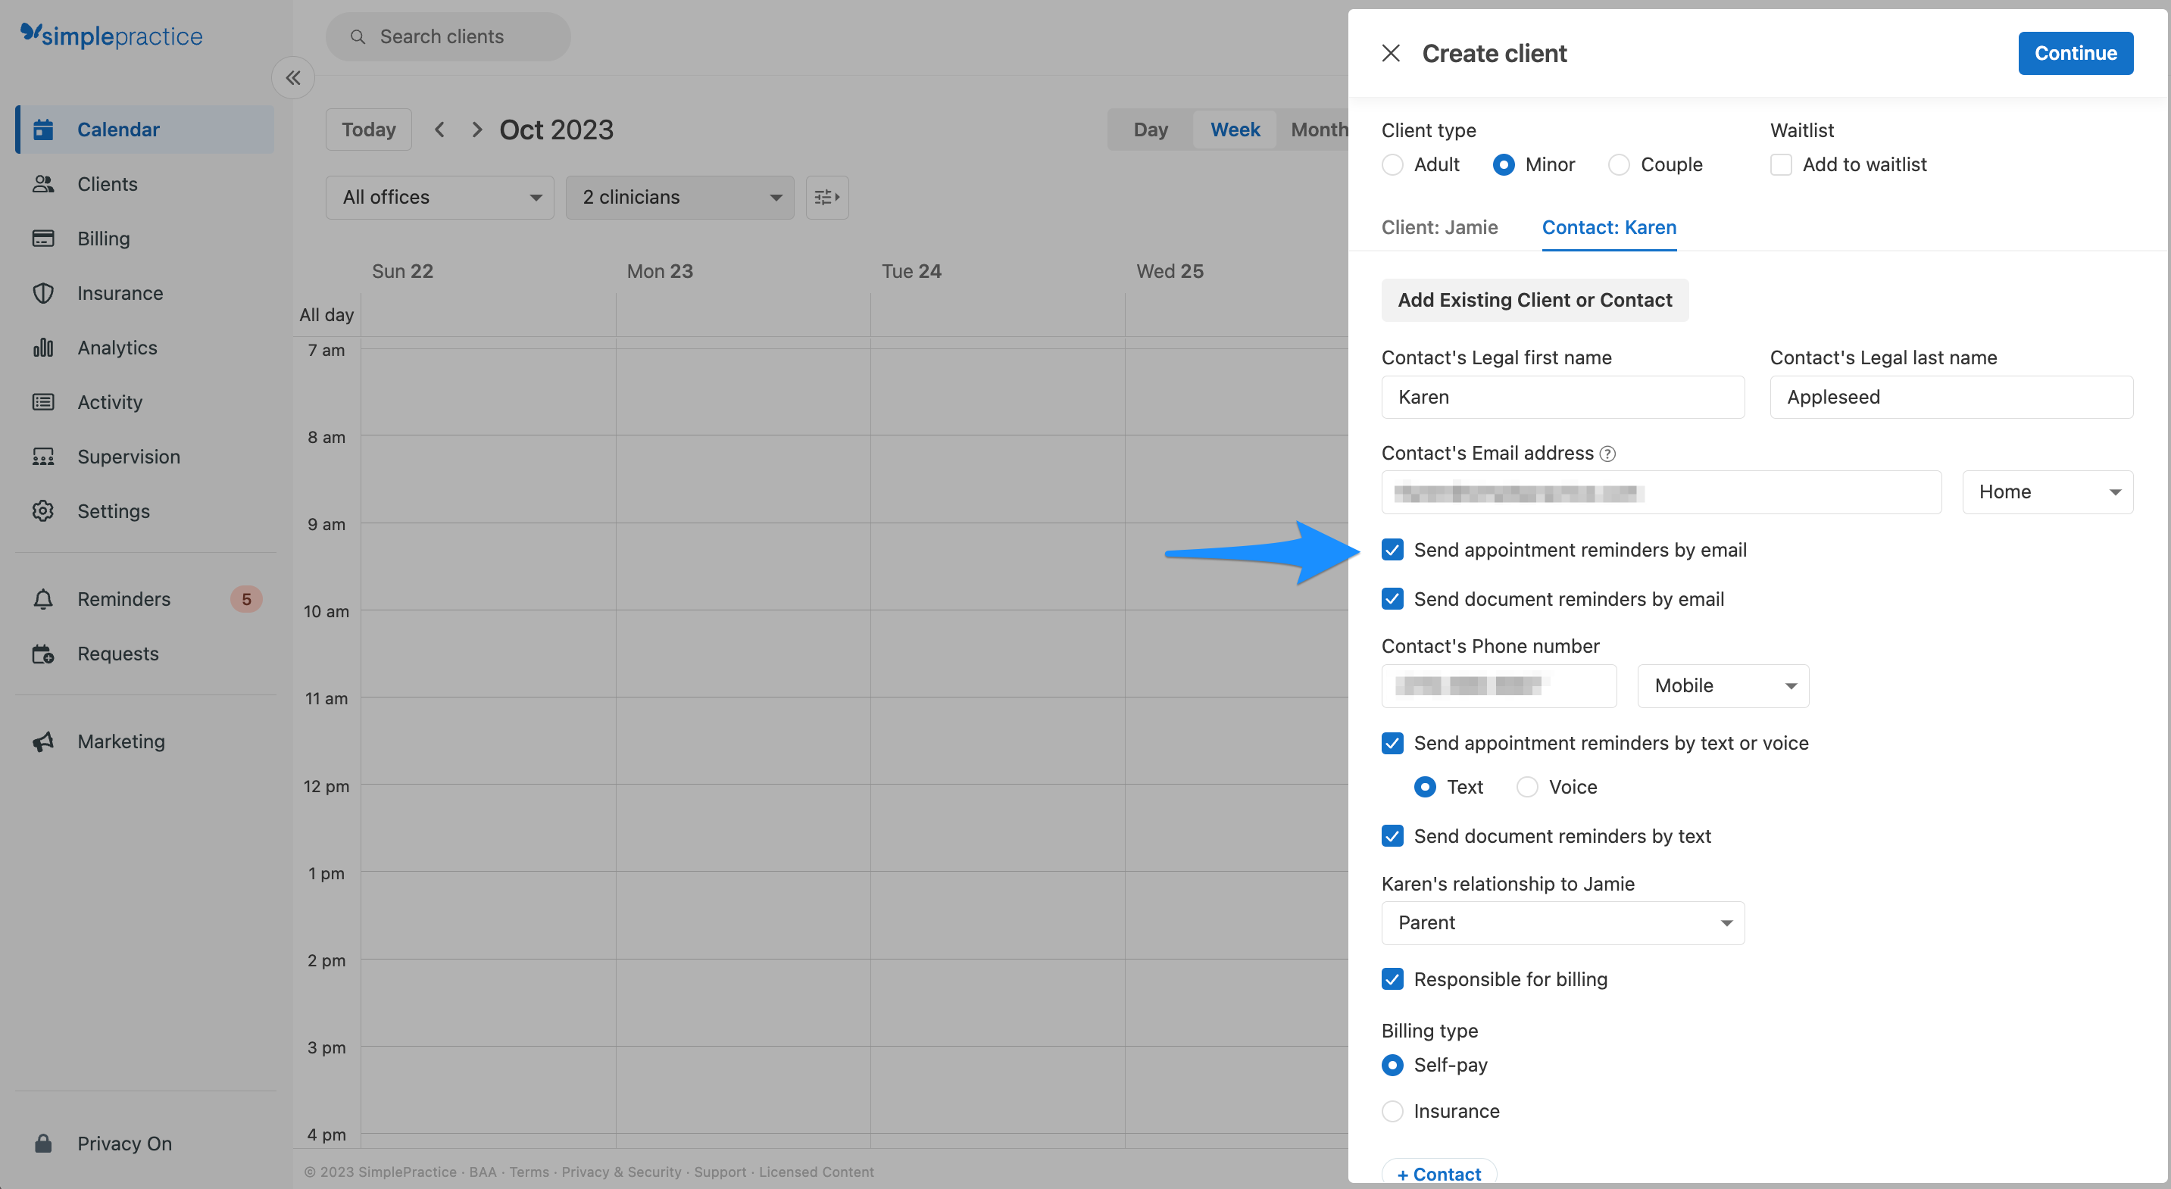Expand the 2 clinicians dropdown

click(x=679, y=196)
